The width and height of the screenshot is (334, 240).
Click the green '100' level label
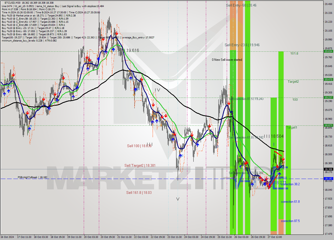click(295, 100)
